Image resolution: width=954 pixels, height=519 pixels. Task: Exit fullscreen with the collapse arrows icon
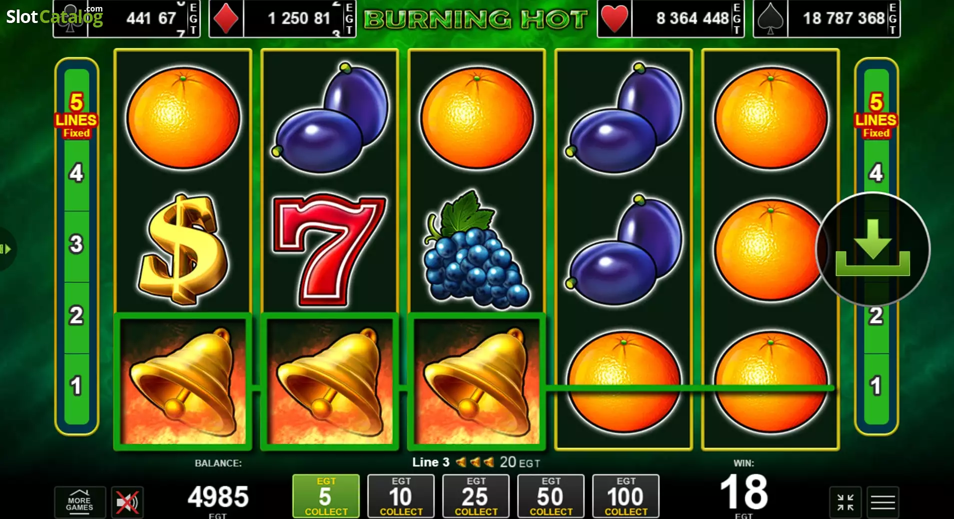[x=846, y=502]
